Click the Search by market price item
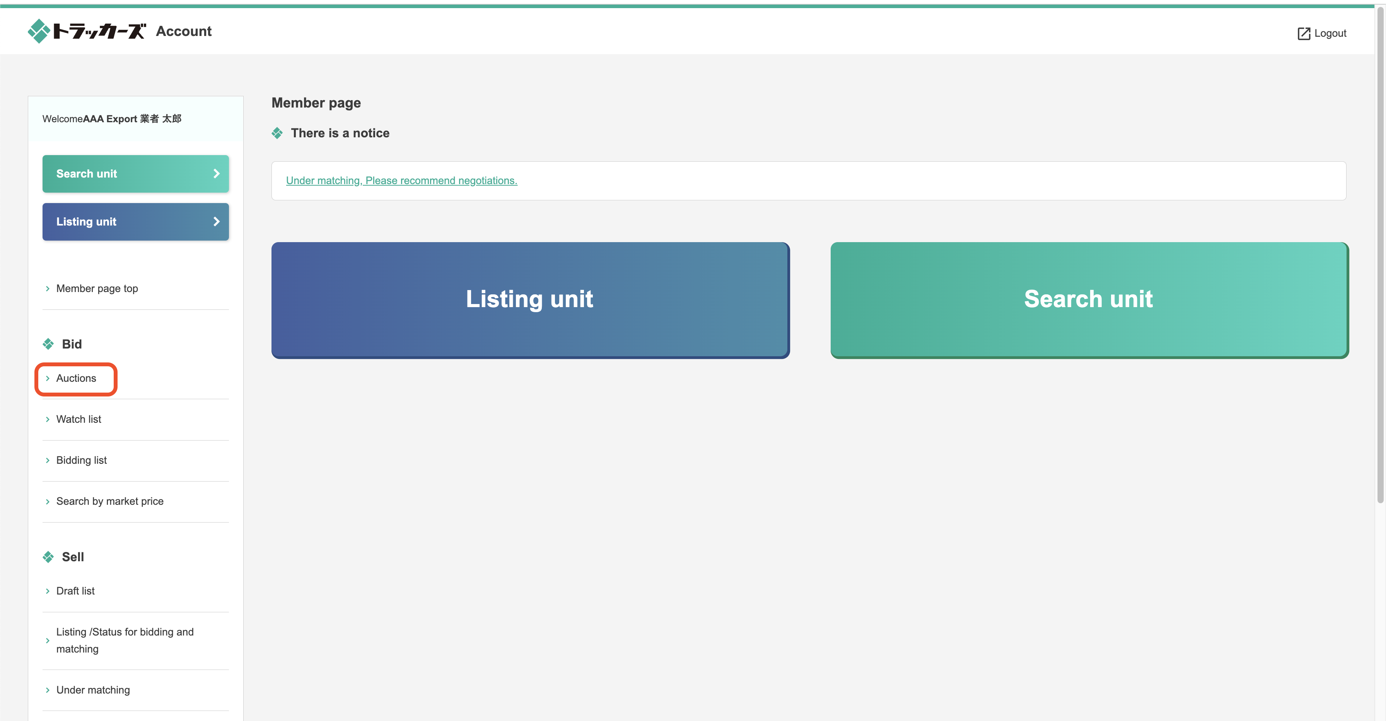 [x=109, y=501]
